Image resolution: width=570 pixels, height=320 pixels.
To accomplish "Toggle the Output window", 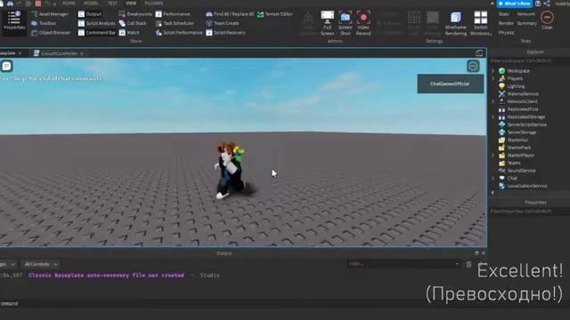I will coord(90,14).
